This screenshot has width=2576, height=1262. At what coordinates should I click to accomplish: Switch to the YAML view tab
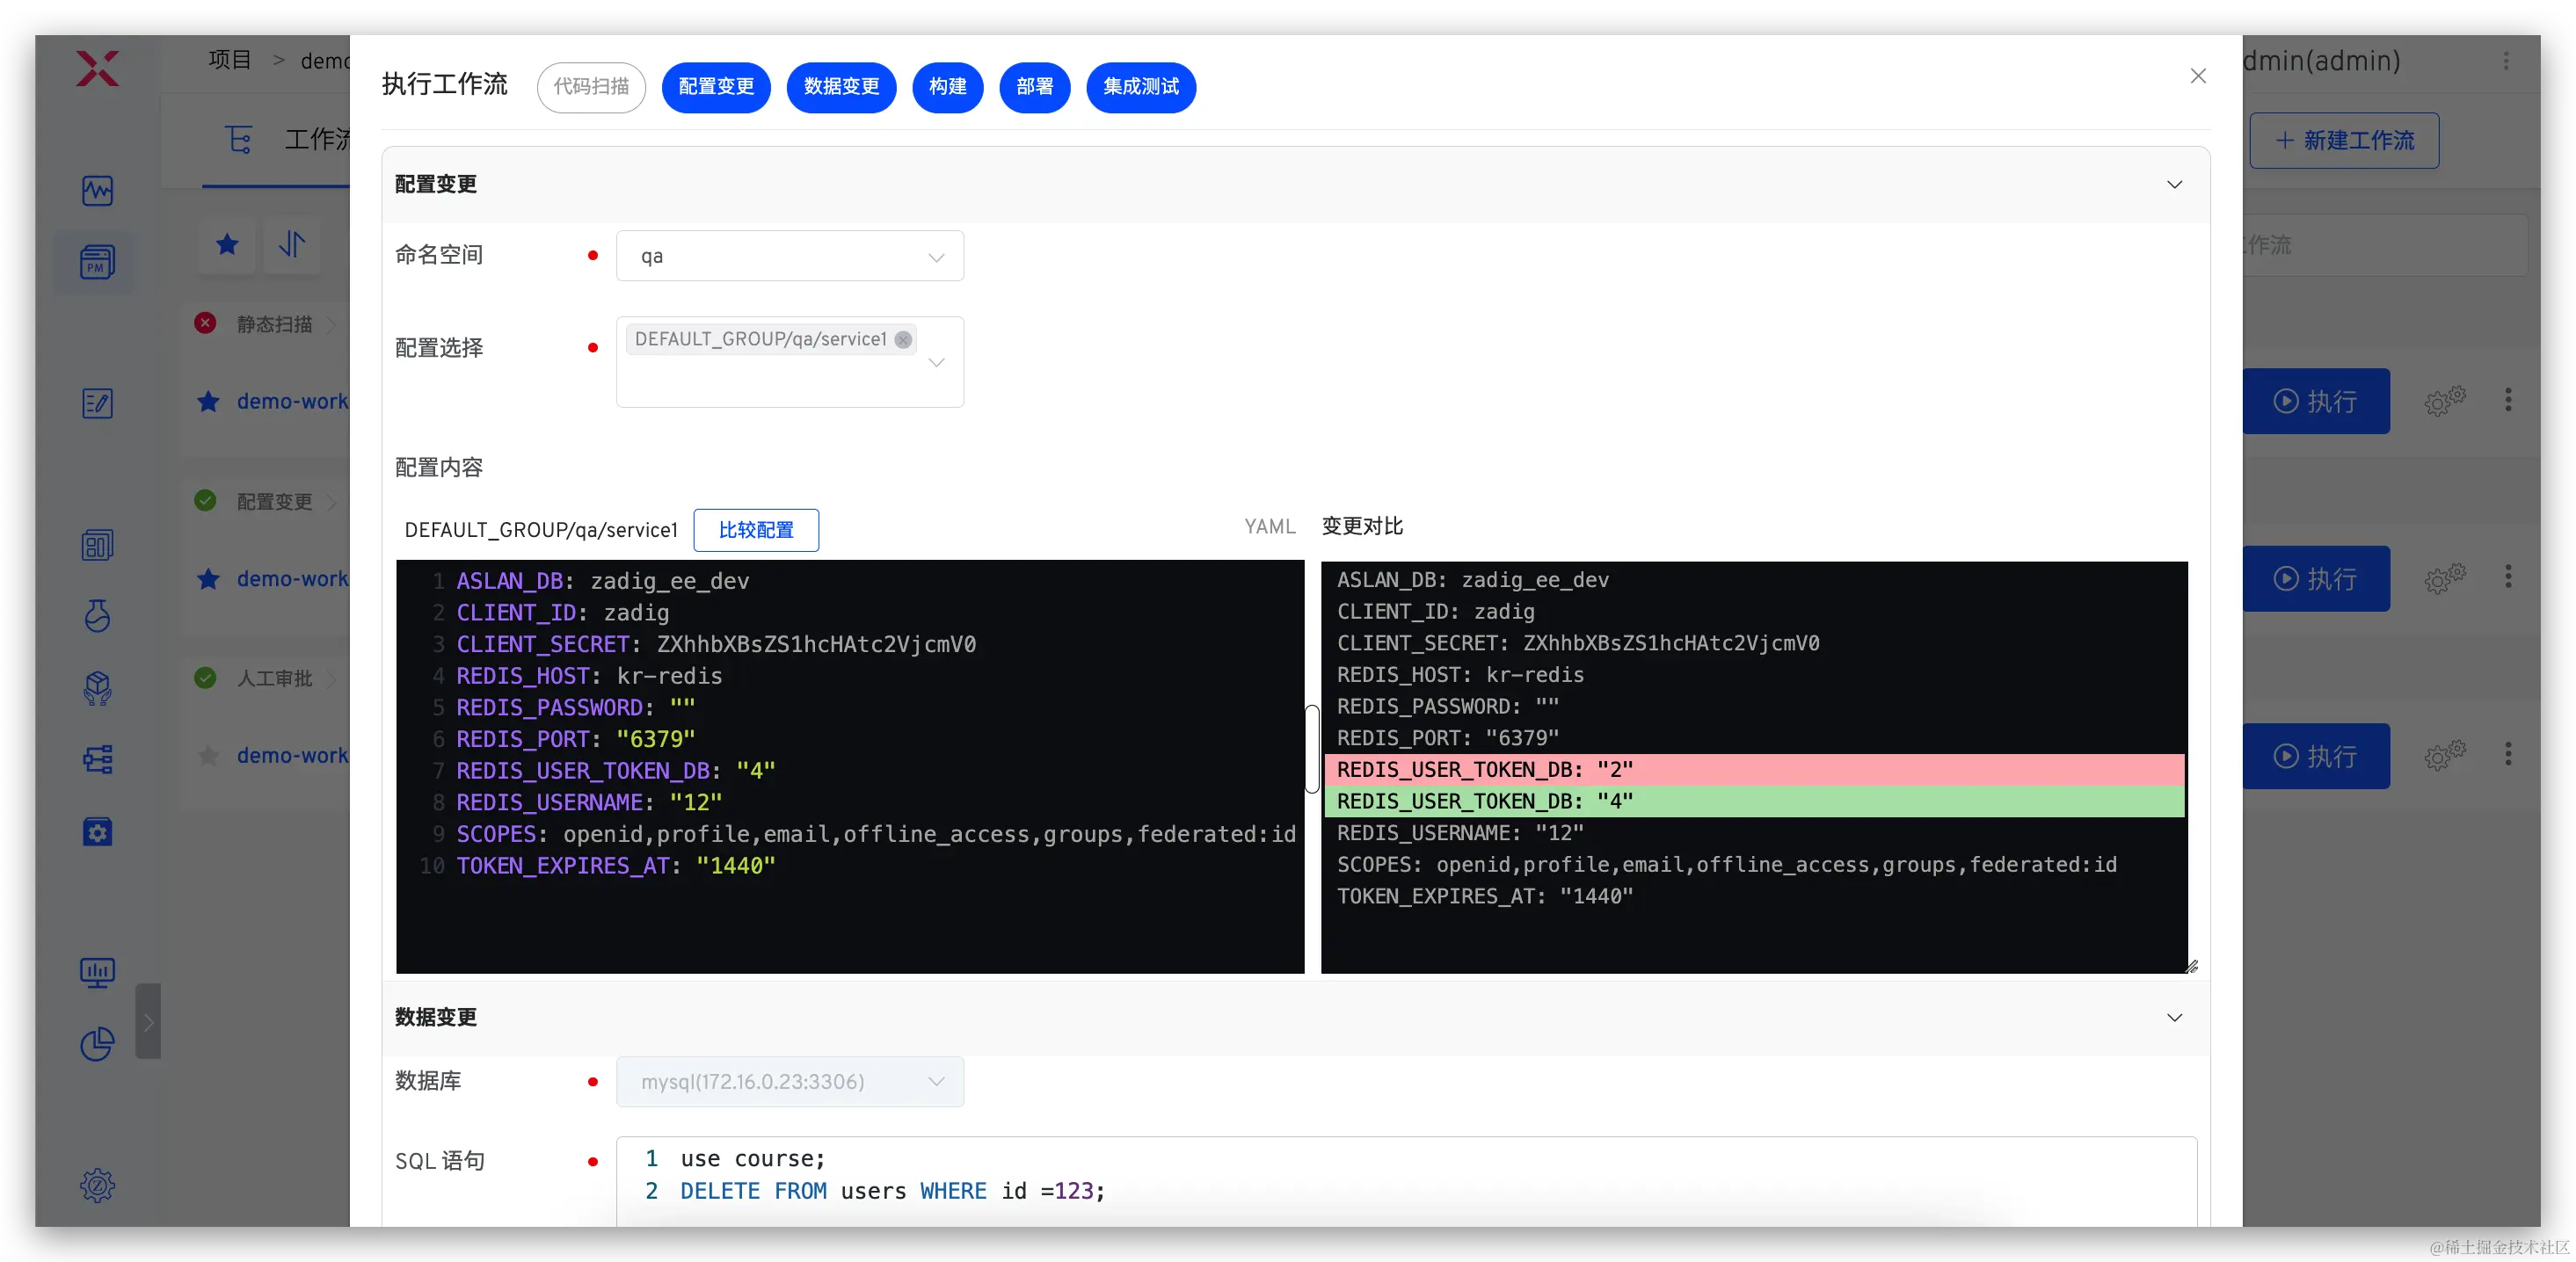(x=1269, y=526)
